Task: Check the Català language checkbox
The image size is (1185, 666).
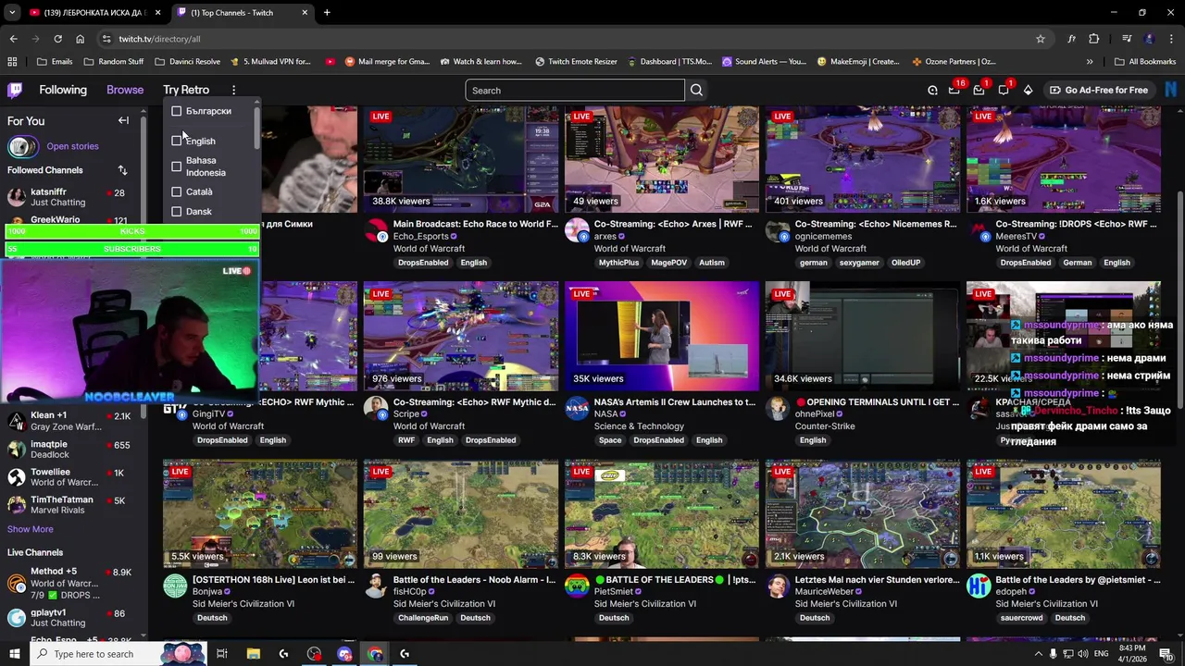Action: pyautogui.click(x=177, y=191)
